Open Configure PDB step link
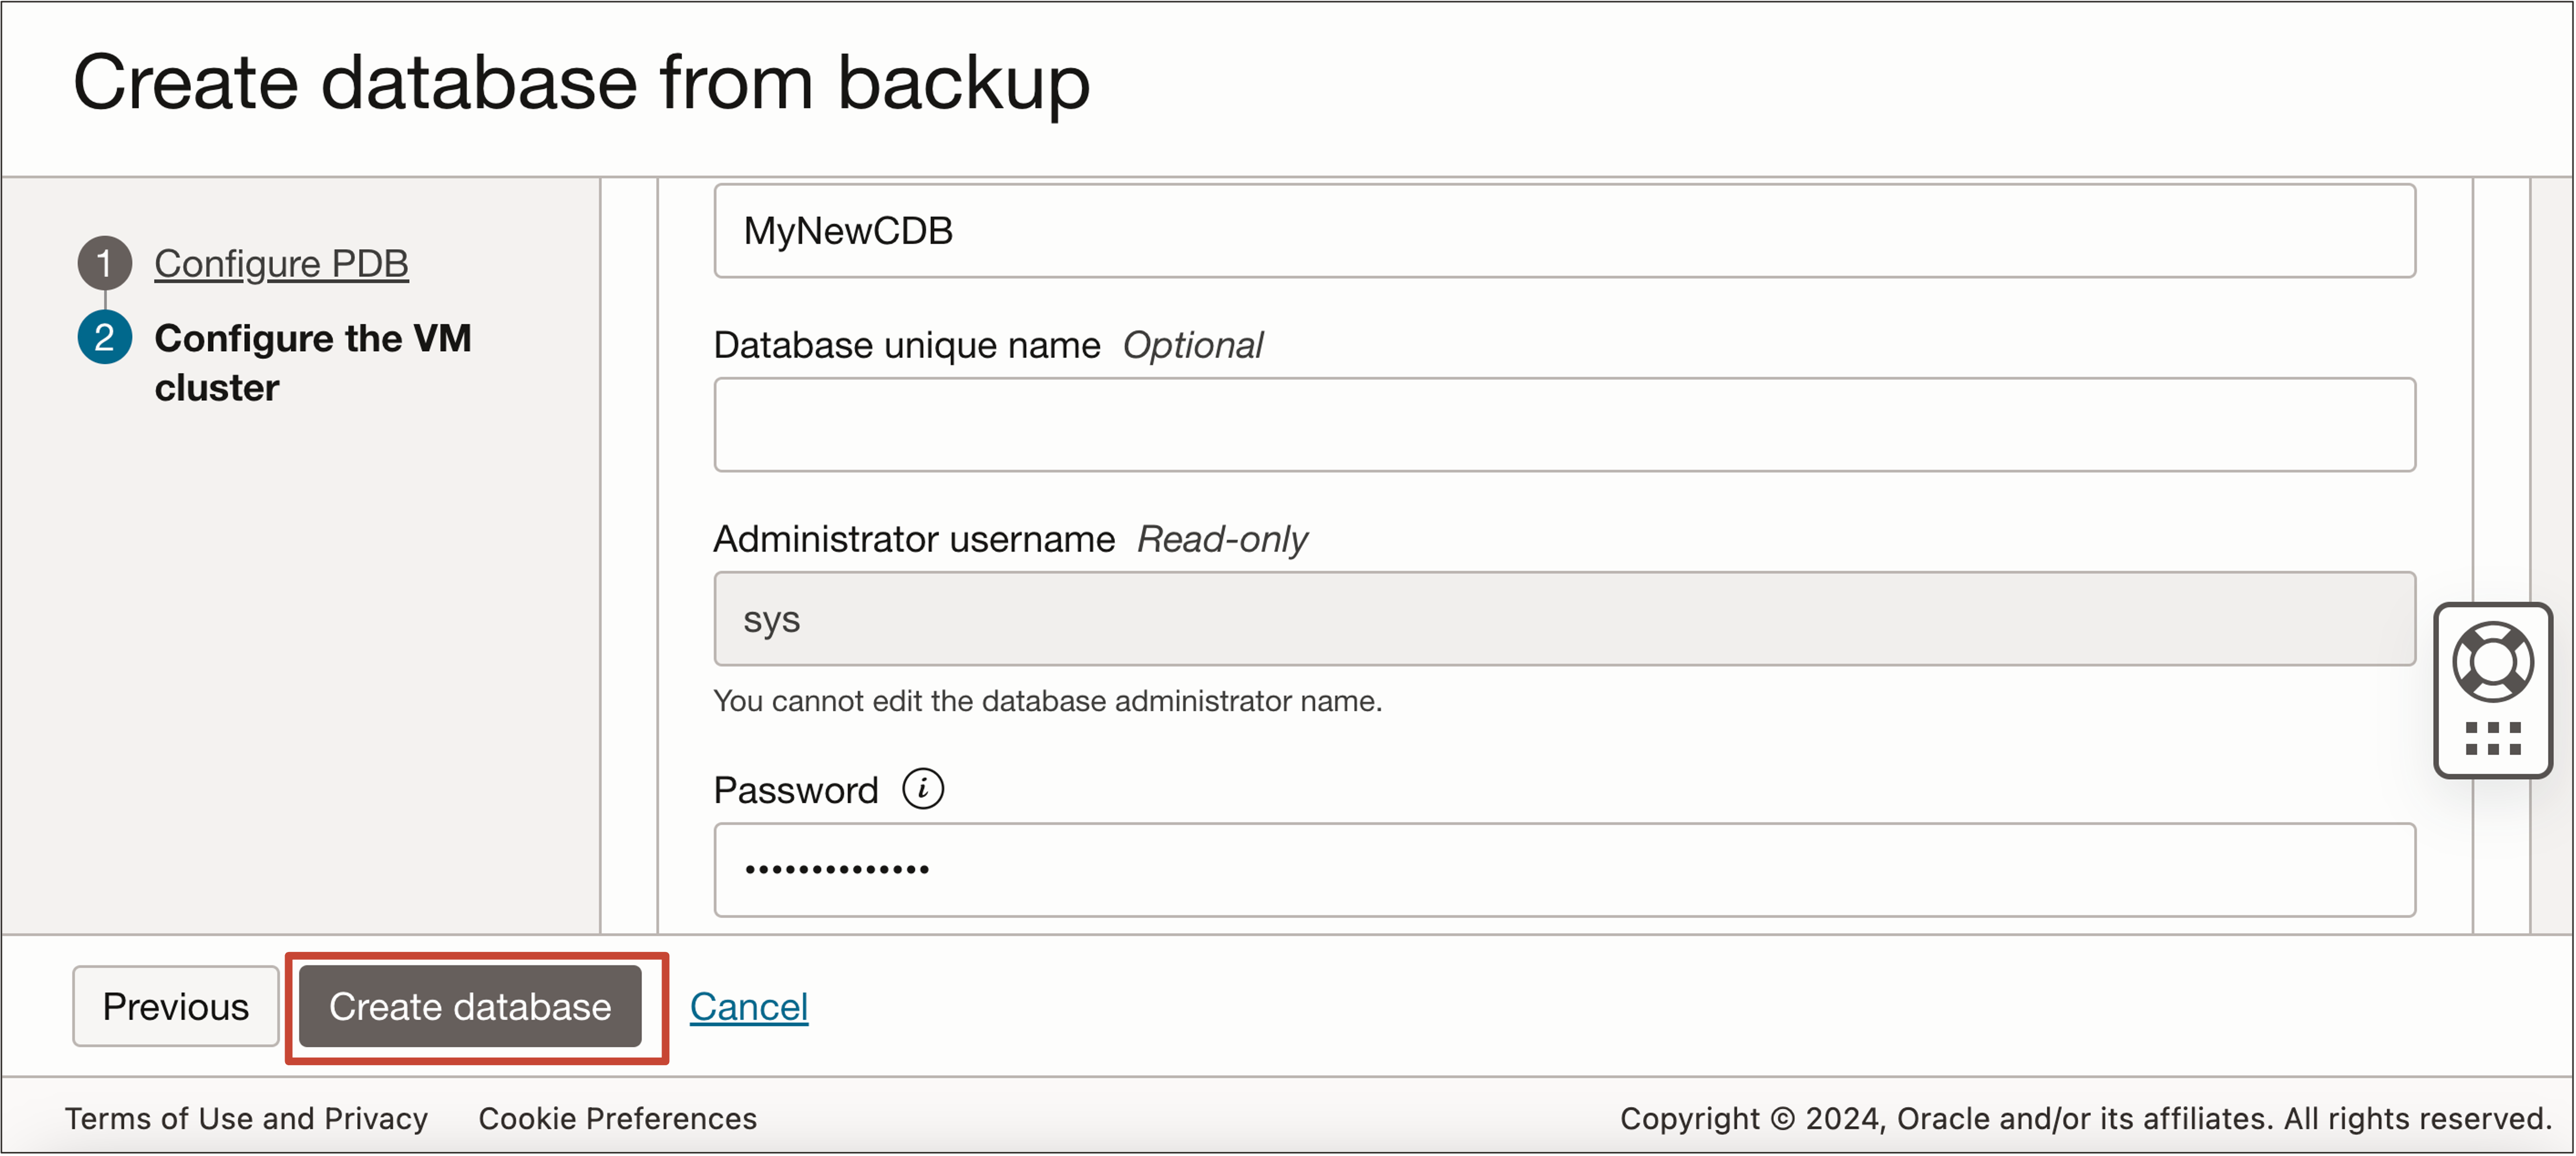 click(x=281, y=263)
